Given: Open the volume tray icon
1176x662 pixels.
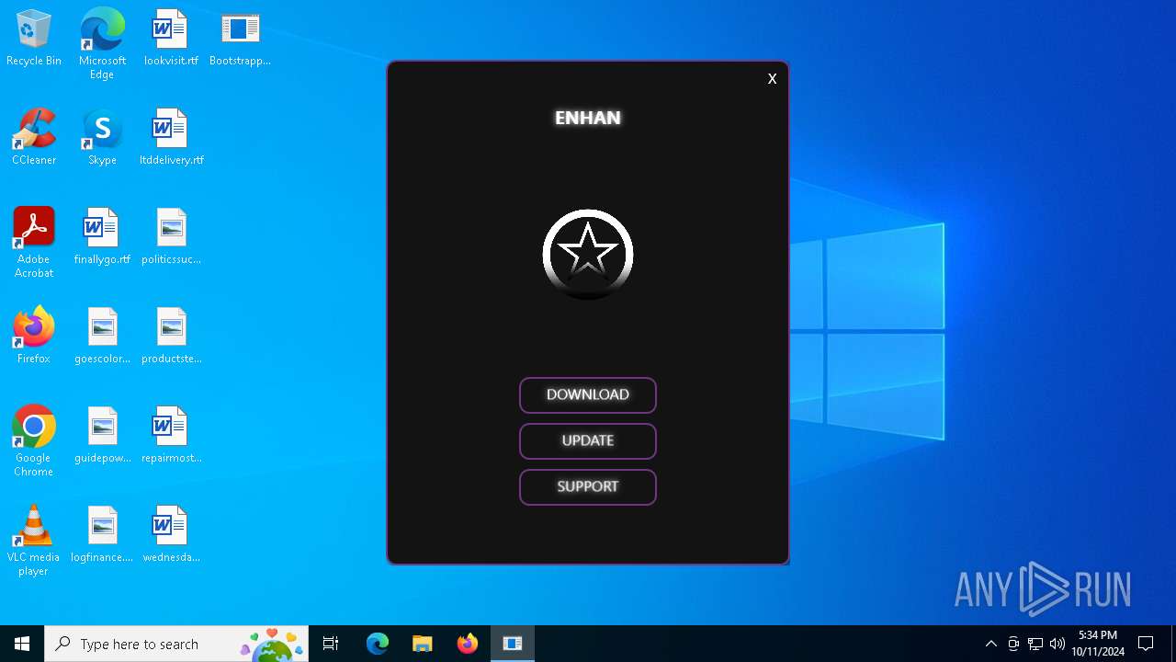Looking at the screenshot, I should [x=1057, y=644].
